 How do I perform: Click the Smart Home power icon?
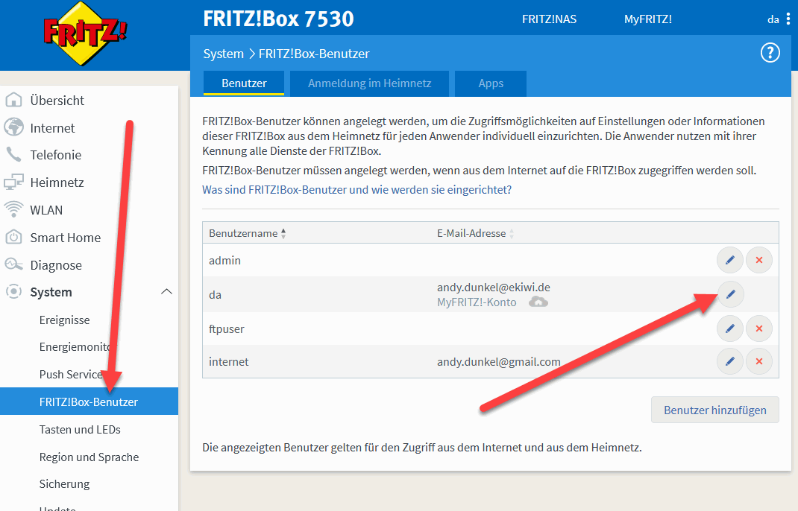coord(13,237)
